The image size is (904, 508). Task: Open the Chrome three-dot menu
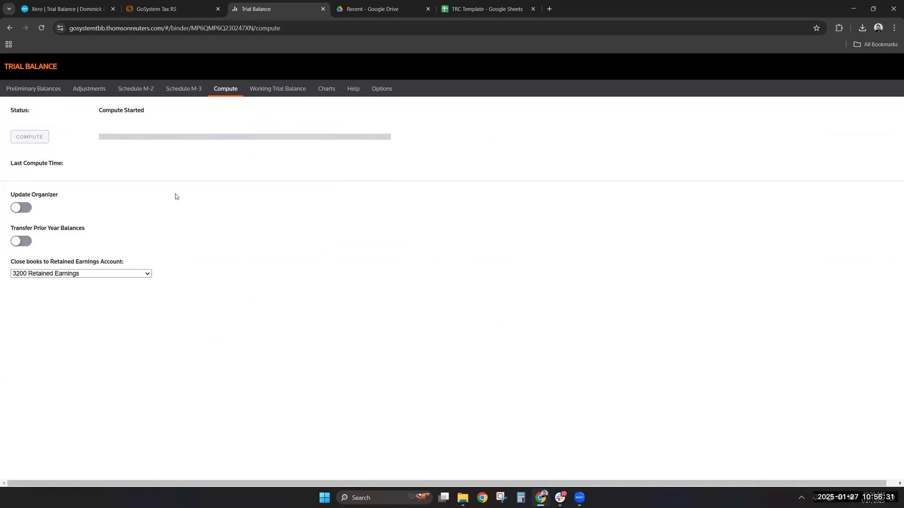[894, 28]
